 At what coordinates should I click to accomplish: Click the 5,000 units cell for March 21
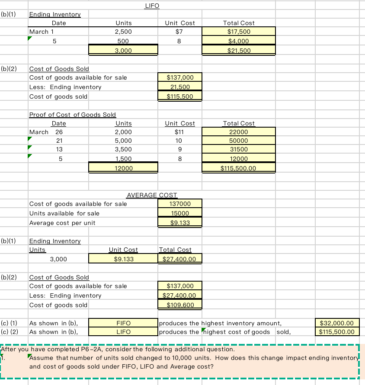tap(123, 141)
